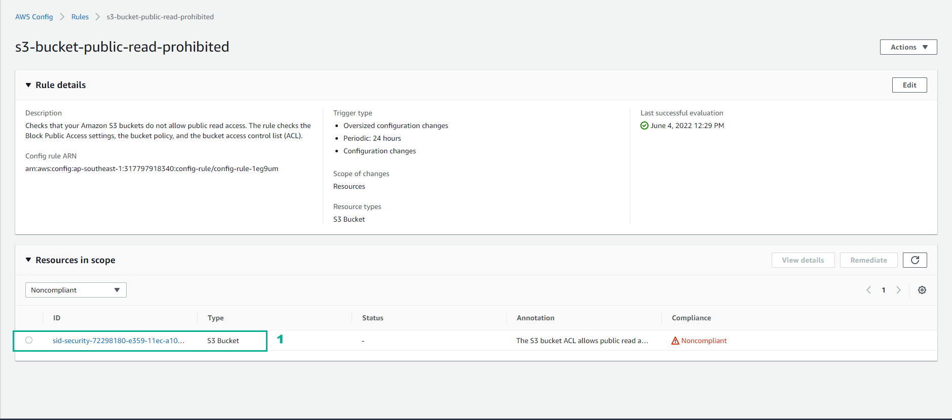Click the Remediate button
This screenshot has height=420, width=952.
click(x=868, y=260)
